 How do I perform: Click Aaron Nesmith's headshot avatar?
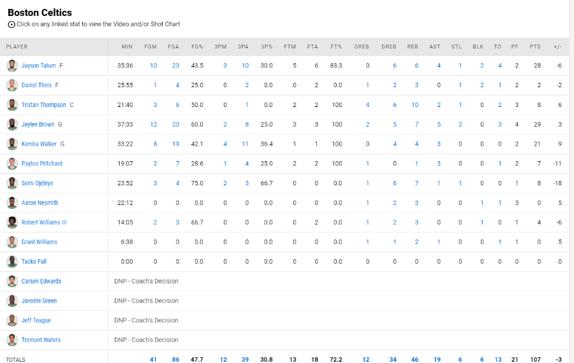(x=12, y=203)
